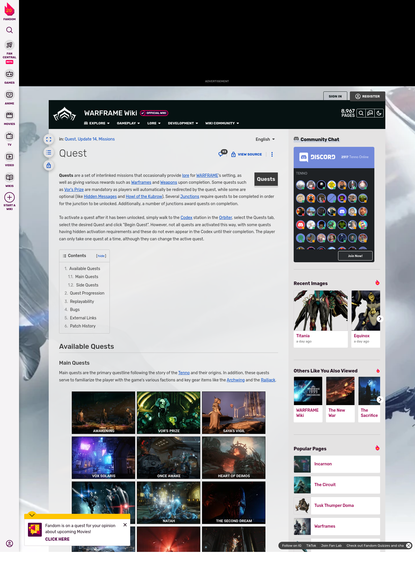
Task: Click Join Fan Lab link
Action: (x=331, y=546)
